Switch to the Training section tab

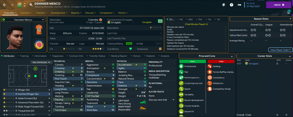tap(24, 56)
